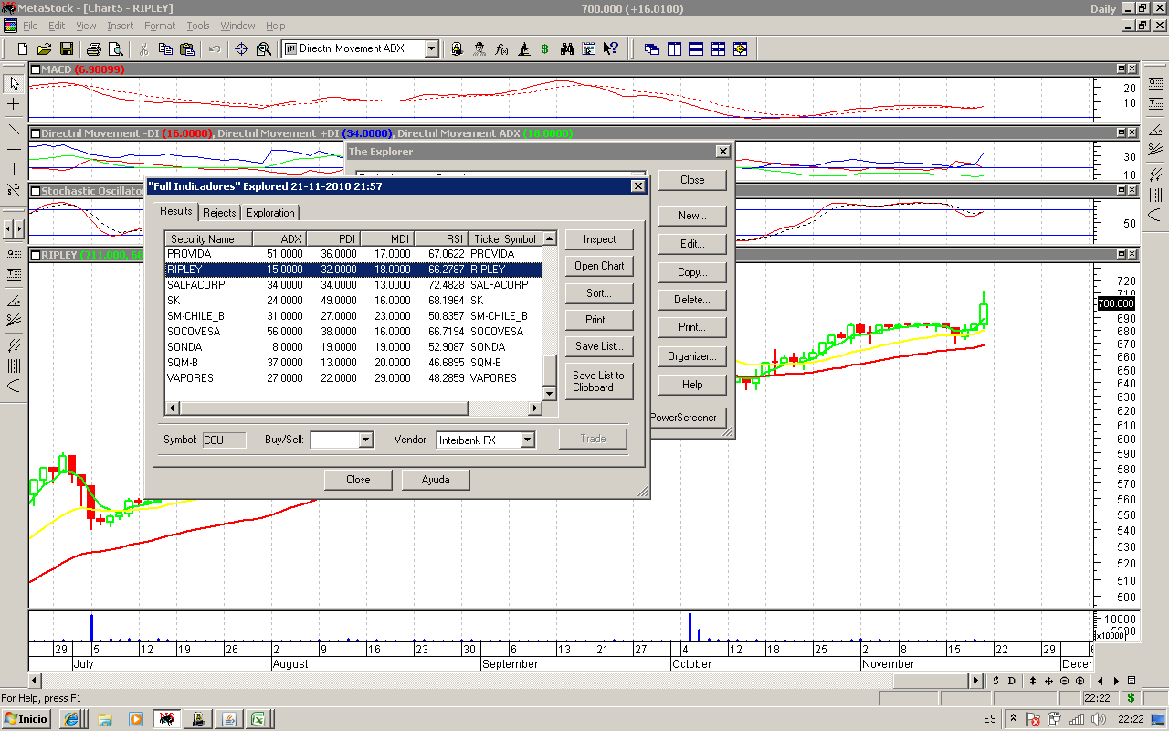The width and height of the screenshot is (1169, 731).
Task: Open the Tools menu
Action: pos(198,26)
